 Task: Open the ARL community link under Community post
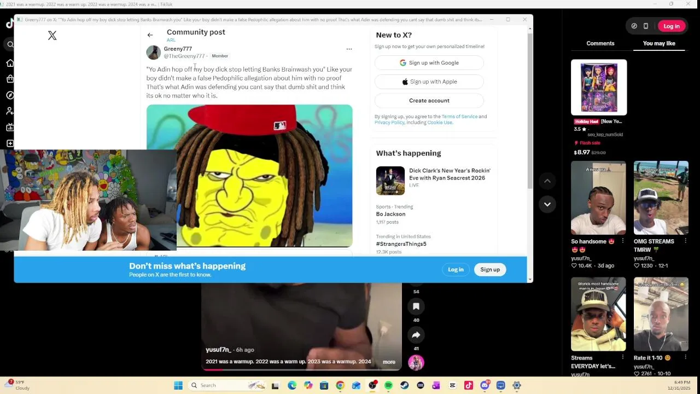(x=171, y=40)
